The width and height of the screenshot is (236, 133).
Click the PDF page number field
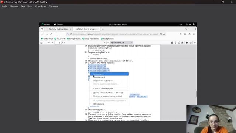(58, 43)
